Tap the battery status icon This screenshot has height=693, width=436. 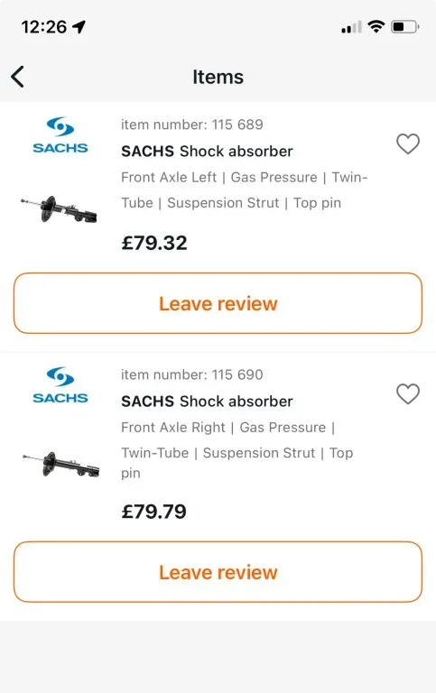pos(405,27)
